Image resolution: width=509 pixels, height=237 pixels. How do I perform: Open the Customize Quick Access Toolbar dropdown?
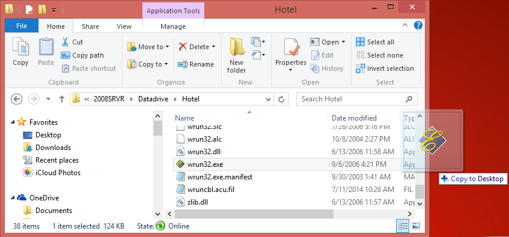click(53, 10)
